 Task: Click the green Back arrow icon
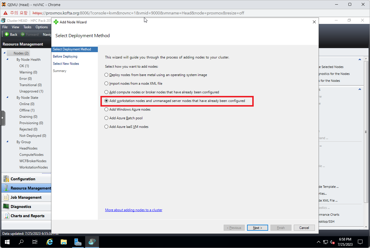pos(7,34)
